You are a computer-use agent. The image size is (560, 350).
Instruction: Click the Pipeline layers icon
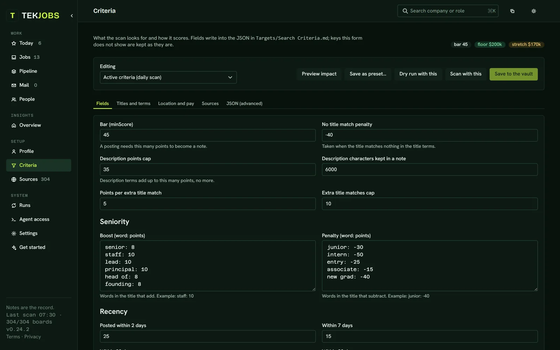point(14,71)
